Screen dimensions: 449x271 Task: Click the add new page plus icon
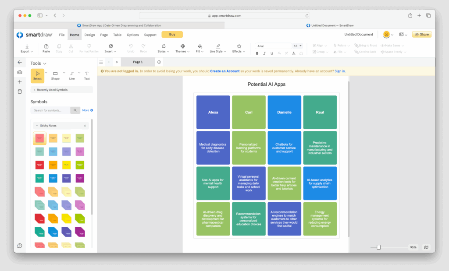point(159,62)
